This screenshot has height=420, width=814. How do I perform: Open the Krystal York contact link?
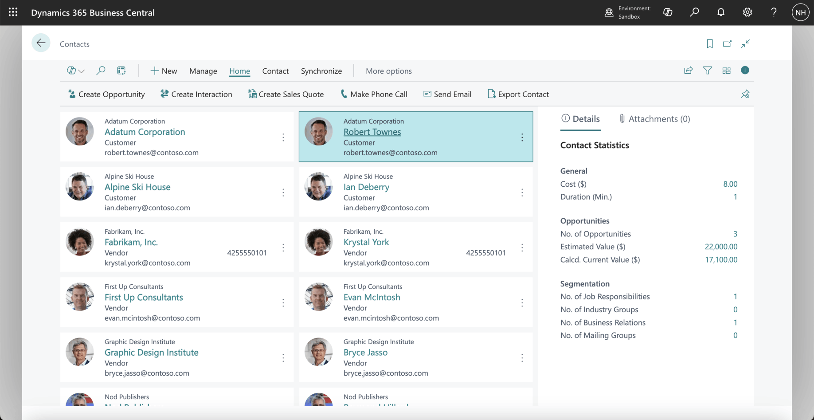click(x=366, y=242)
